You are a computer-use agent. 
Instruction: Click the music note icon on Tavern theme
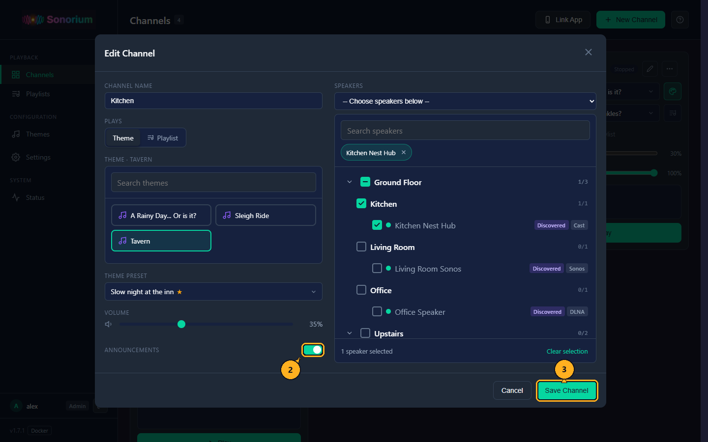pyautogui.click(x=122, y=241)
